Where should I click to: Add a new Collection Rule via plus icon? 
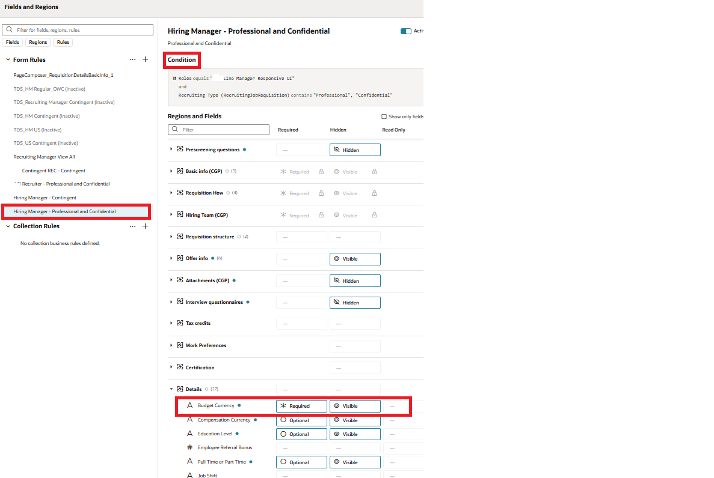[x=145, y=226]
